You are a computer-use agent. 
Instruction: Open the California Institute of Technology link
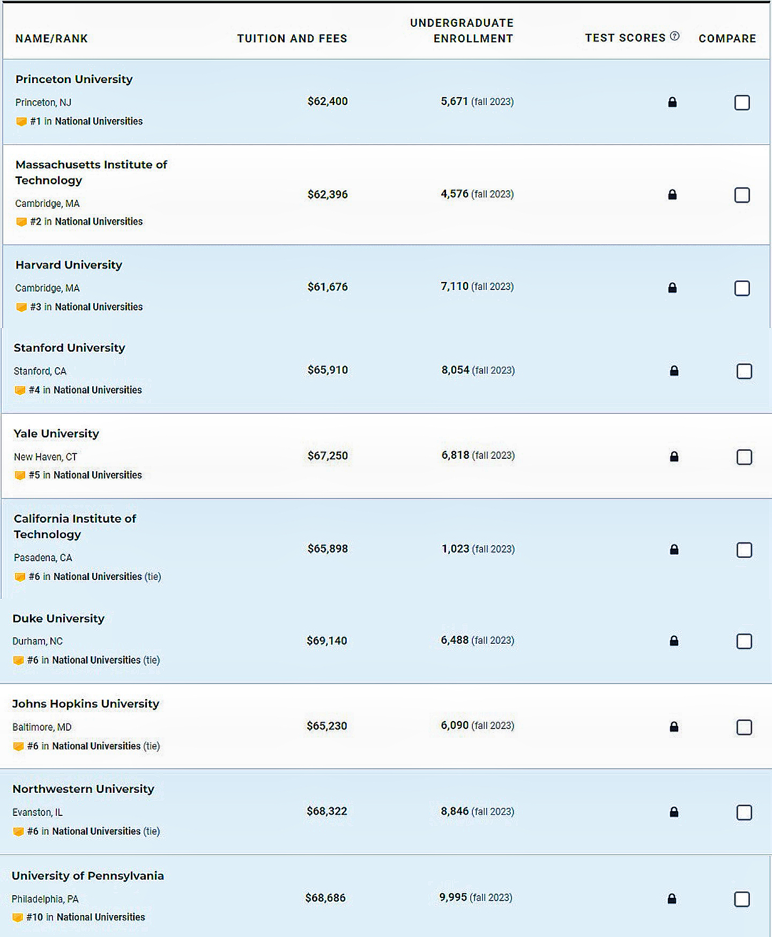pos(75,526)
